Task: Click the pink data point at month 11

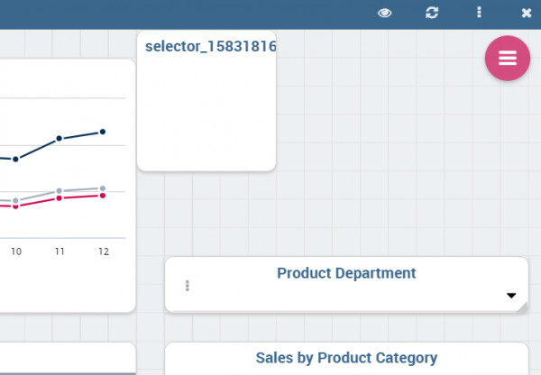Action: click(x=59, y=198)
